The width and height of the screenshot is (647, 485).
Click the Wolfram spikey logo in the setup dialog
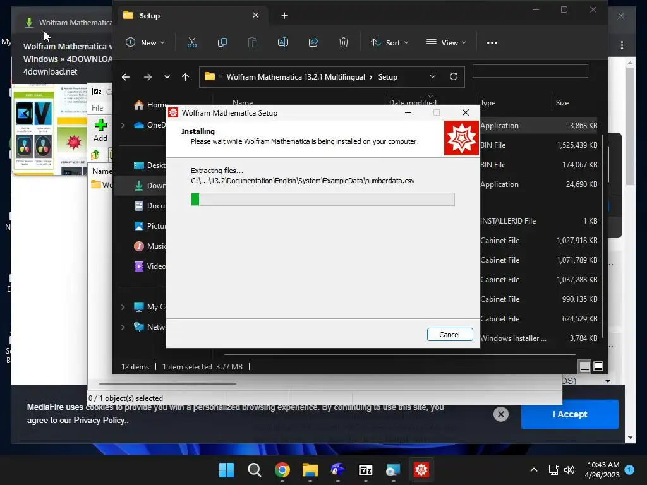[461, 138]
